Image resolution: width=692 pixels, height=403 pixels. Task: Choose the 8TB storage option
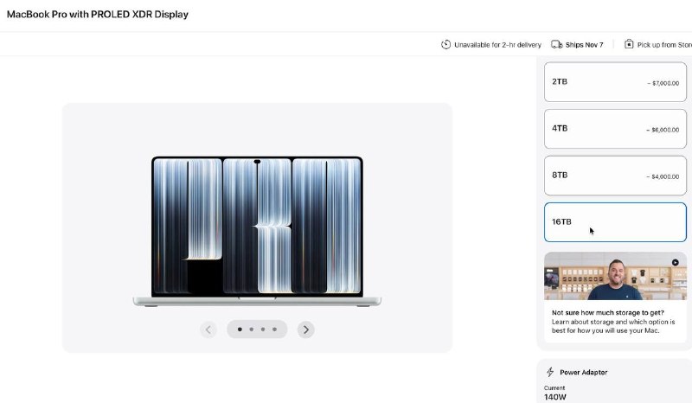coord(615,176)
